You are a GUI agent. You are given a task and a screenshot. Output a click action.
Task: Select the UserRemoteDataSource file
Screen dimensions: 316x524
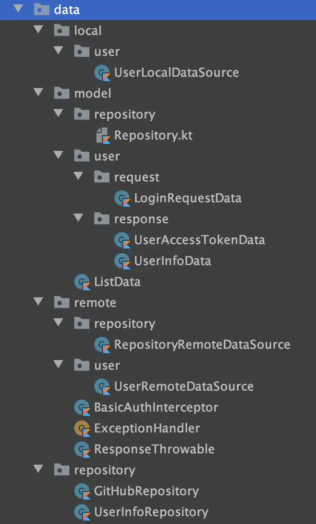pos(184,387)
